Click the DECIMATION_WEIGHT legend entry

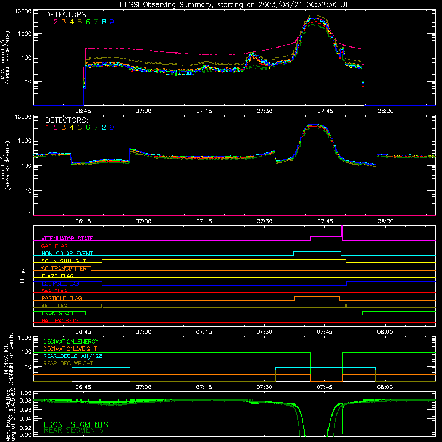[x=70, y=349]
